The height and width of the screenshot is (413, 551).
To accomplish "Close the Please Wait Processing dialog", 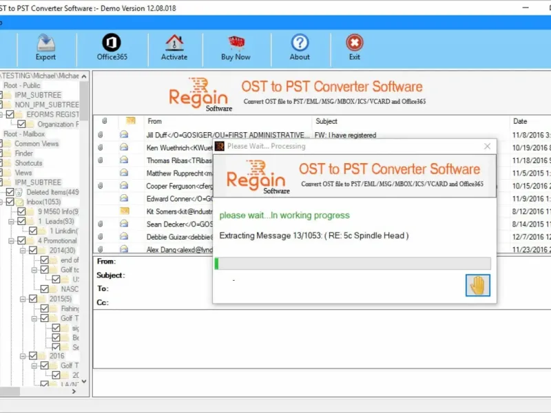I will (x=487, y=146).
